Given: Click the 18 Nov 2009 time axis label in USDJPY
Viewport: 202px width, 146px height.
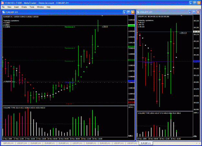Looking at the screenshot, I should pyautogui.click(x=142, y=139).
